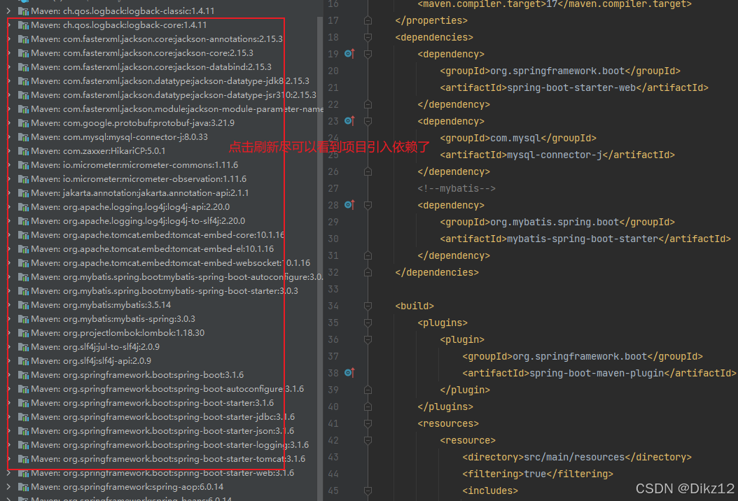
Task: Click mybatis-spring-boot-starter artifactId on line 30
Action: pyautogui.click(x=583, y=239)
